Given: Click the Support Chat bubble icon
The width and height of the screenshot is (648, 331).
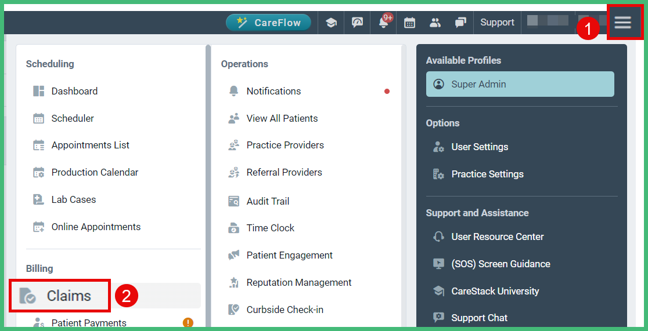Looking at the screenshot, I should click(438, 318).
